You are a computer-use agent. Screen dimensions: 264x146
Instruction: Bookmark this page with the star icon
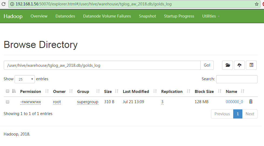(256, 4)
